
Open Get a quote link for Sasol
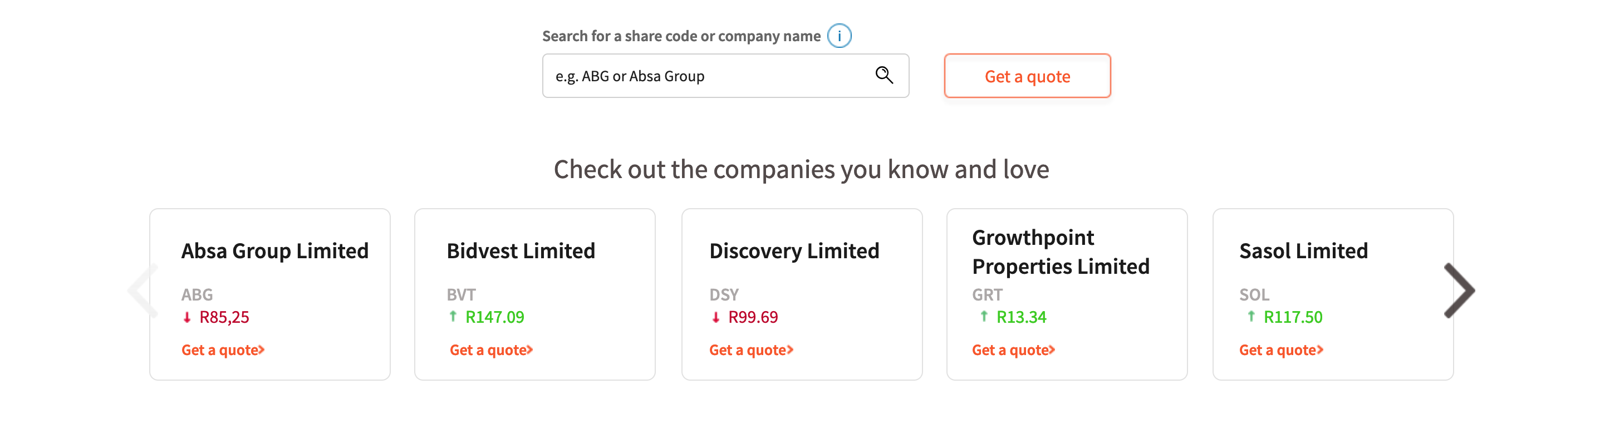[x=1281, y=351]
